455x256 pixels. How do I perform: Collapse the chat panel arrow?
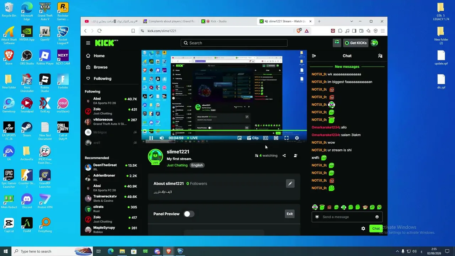click(314, 56)
